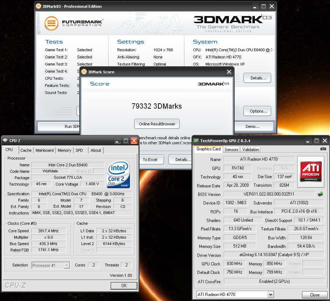330x301 pixels.
Task: Open the Memory tab in CPU-Z
Action: [64, 150]
